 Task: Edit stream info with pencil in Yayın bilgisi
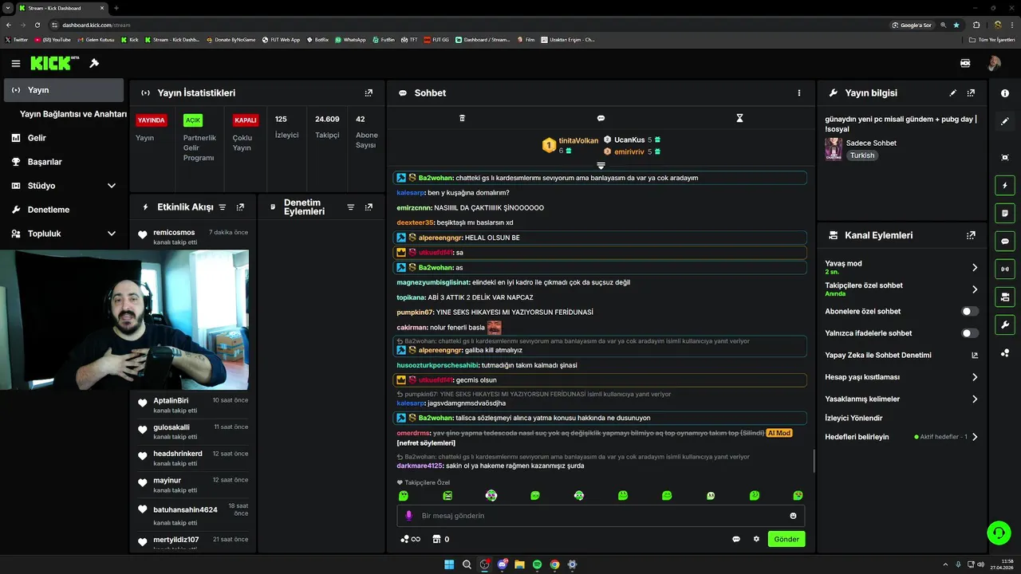(x=952, y=92)
